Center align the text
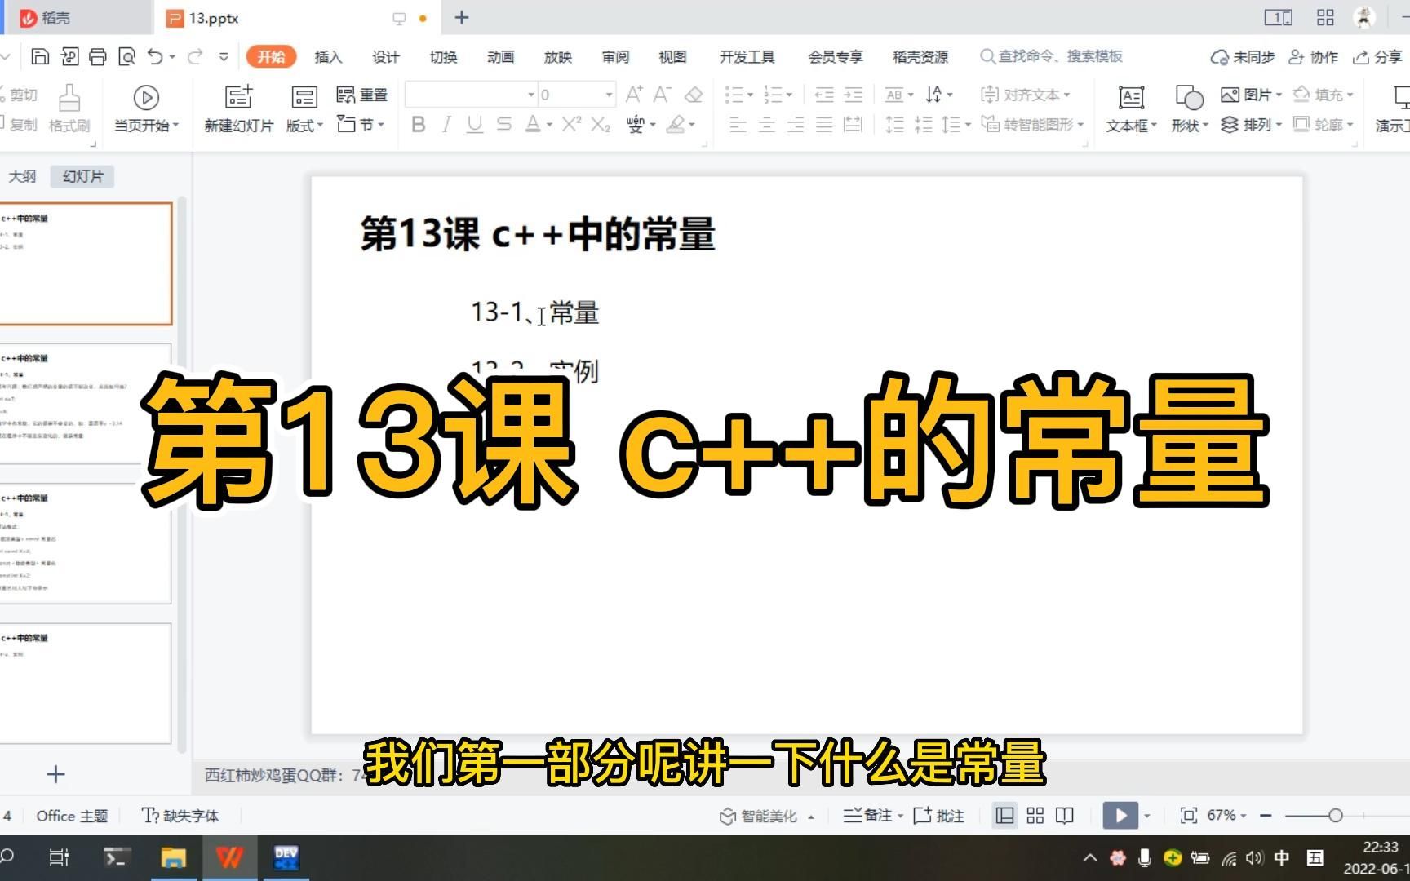The height and width of the screenshot is (881, 1410). coord(767,124)
